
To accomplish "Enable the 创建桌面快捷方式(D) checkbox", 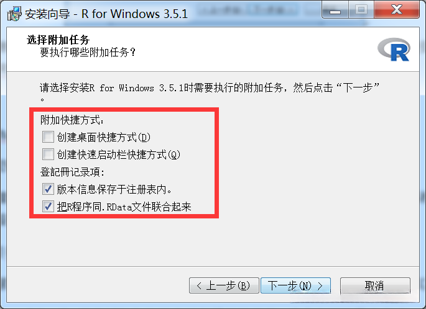I will click(x=48, y=137).
